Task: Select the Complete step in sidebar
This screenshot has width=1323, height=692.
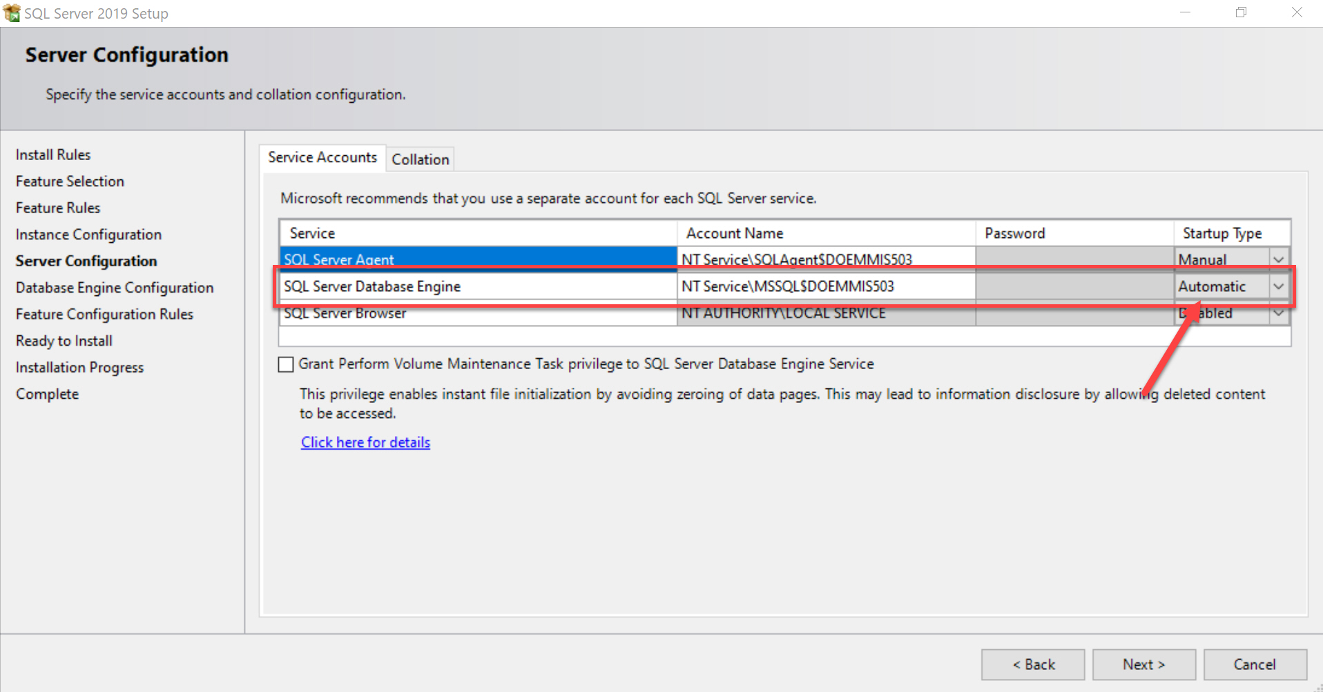Action: coord(47,394)
